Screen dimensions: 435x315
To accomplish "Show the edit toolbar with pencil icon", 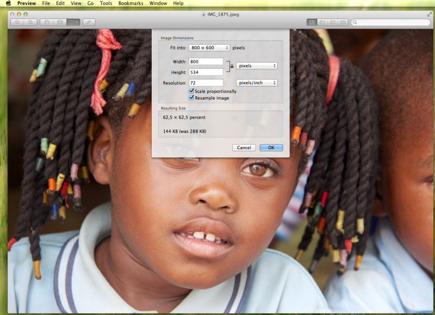I will 89,22.
